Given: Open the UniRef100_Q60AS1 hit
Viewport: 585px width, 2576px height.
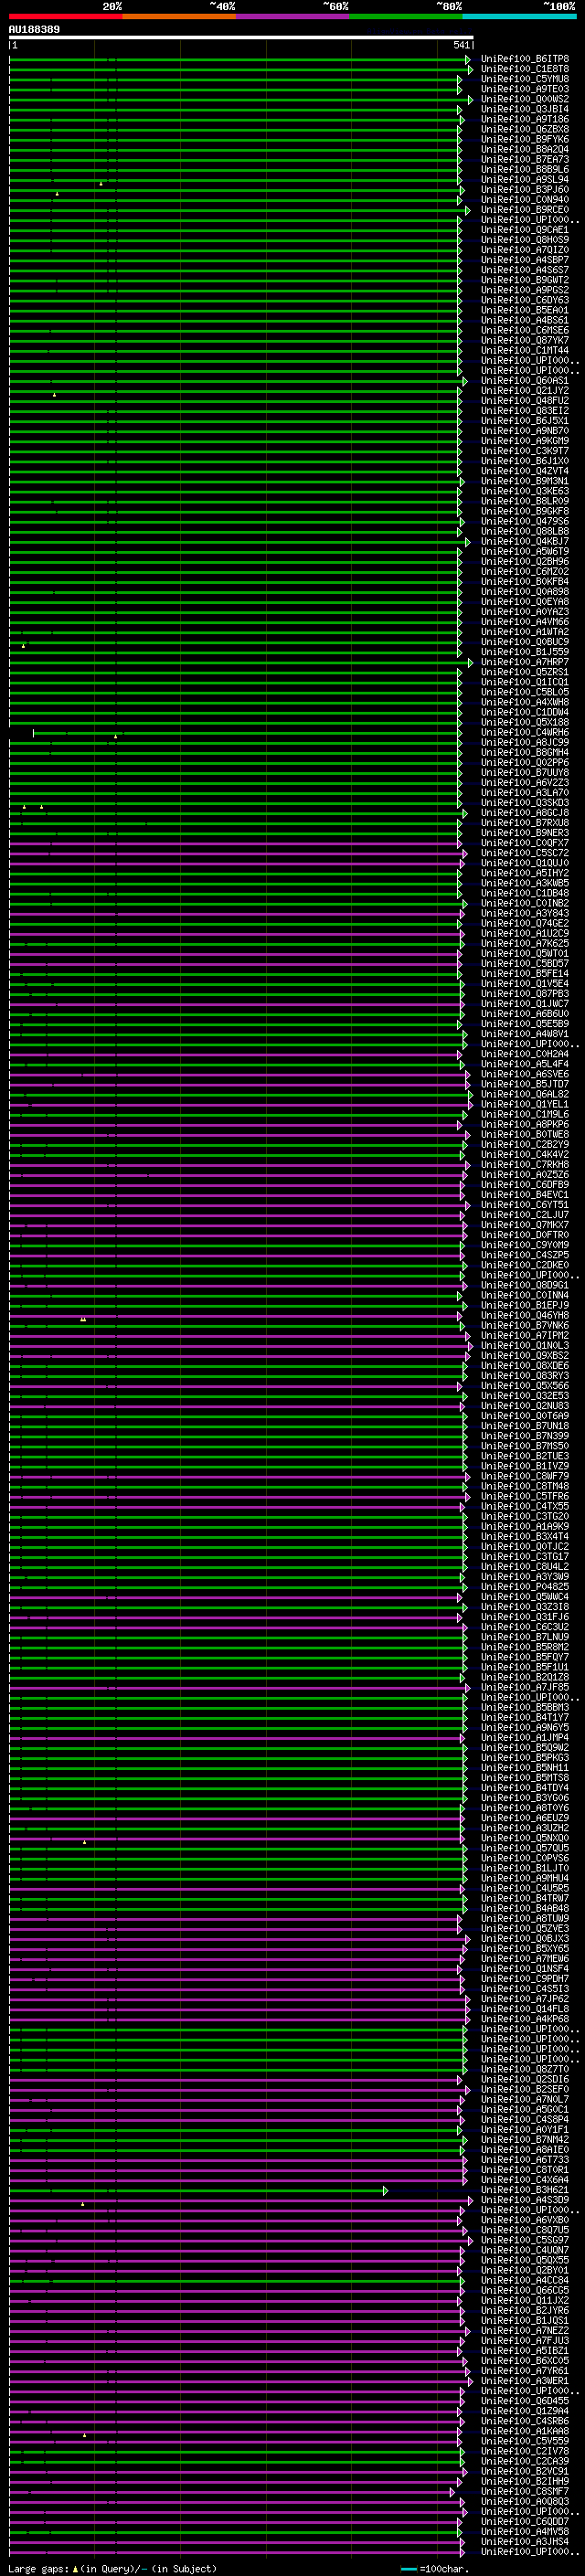Looking at the screenshot, I should pyautogui.click(x=525, y=381).
